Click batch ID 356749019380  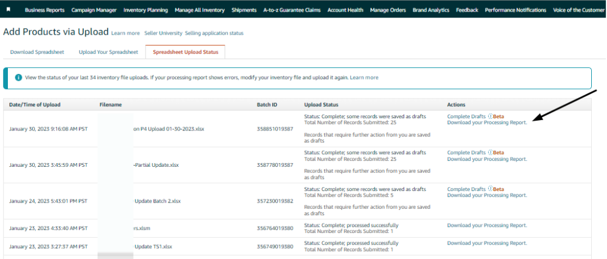click(x=275, y=247)
